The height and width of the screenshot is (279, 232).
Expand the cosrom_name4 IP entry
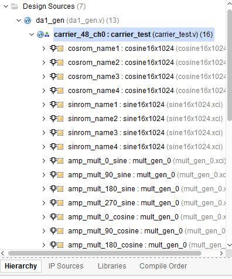[x=44, y=91]
